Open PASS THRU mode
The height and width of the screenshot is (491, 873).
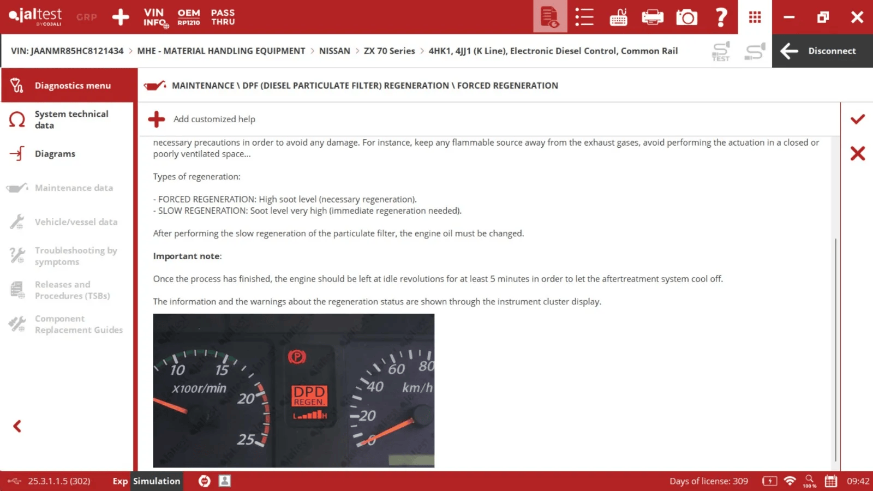click(223, 17)
